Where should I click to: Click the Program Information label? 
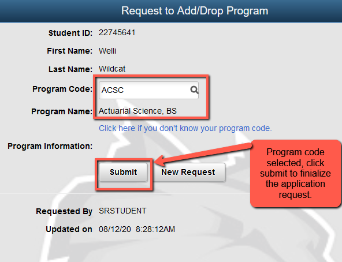[x=50, y=146]
